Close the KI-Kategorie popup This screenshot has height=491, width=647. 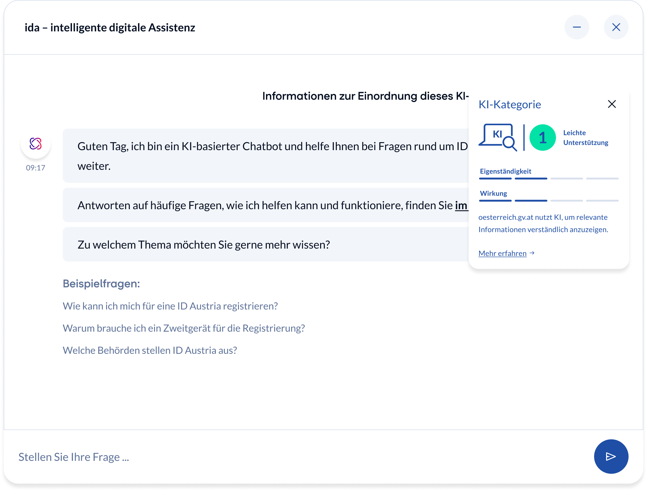[x=612, y=104]
